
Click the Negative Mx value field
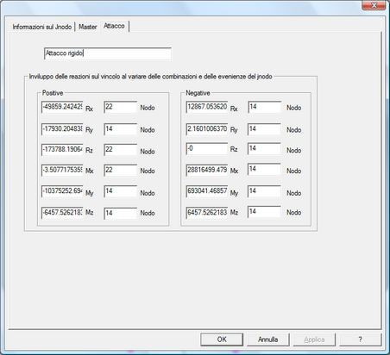pyautogui.click(x=207, y=170)
